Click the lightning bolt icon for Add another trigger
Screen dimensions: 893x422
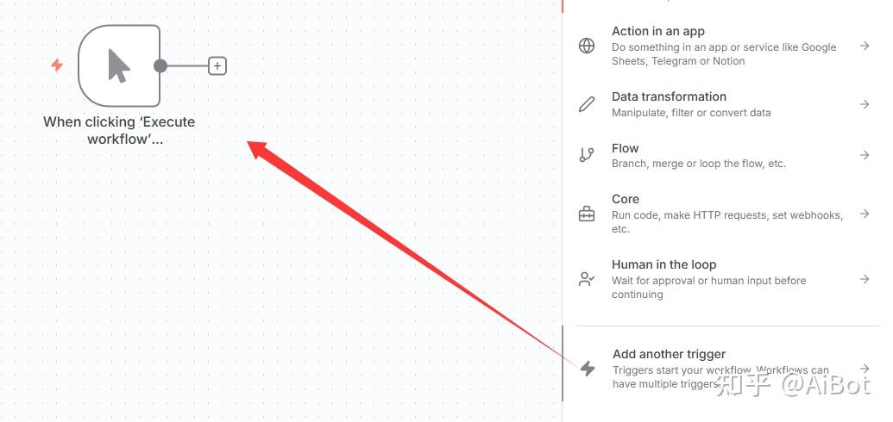[x=587, y=369]
